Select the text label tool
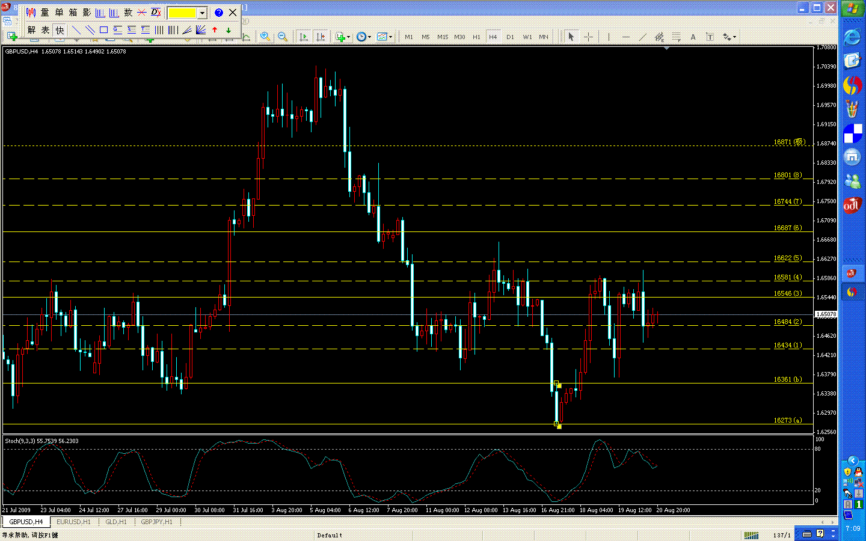The width and height of the screenshot is (866, 541). pyautogui.click(x=710, y=37)
